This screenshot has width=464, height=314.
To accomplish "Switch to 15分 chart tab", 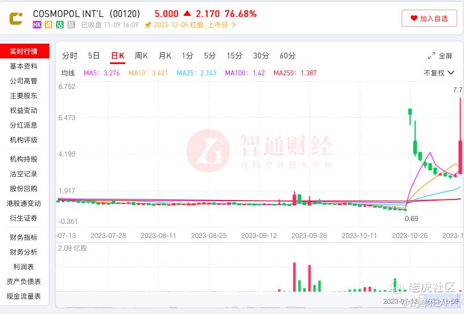I will [x=234, y=56].
